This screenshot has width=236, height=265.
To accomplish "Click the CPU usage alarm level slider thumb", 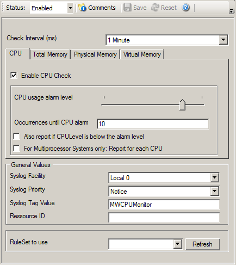I will point(182,105).
